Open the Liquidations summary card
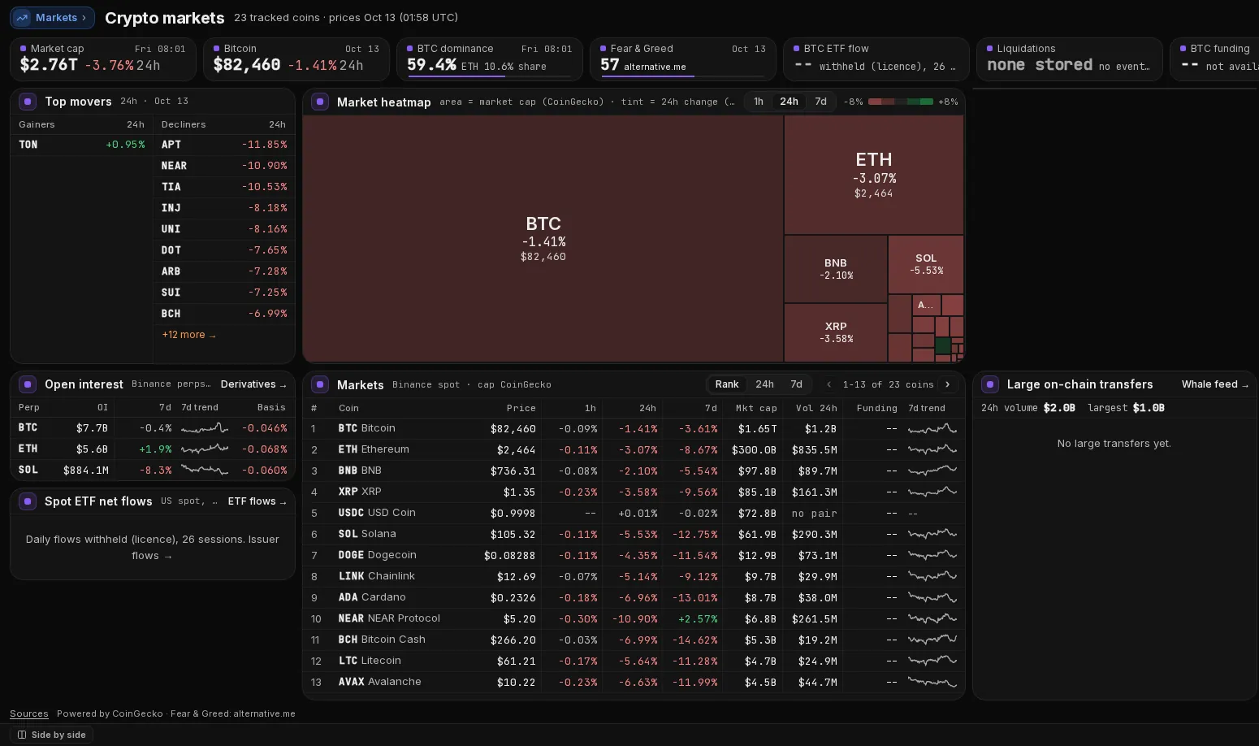This screenshot has height=746, width=1259. click(x=1070, y=59)
